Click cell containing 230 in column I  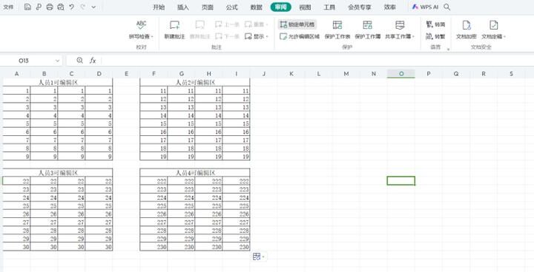(236, 247)
